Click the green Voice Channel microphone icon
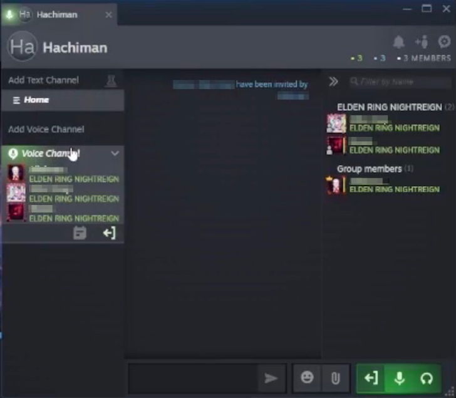This screenshot has height=398, width=456. 13,154
